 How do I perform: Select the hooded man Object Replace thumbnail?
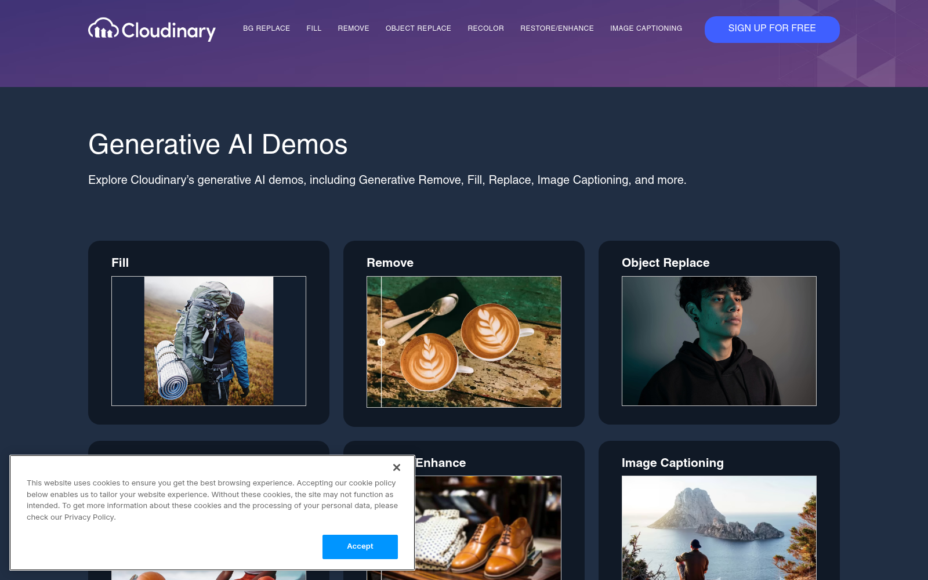click(719, 341)
